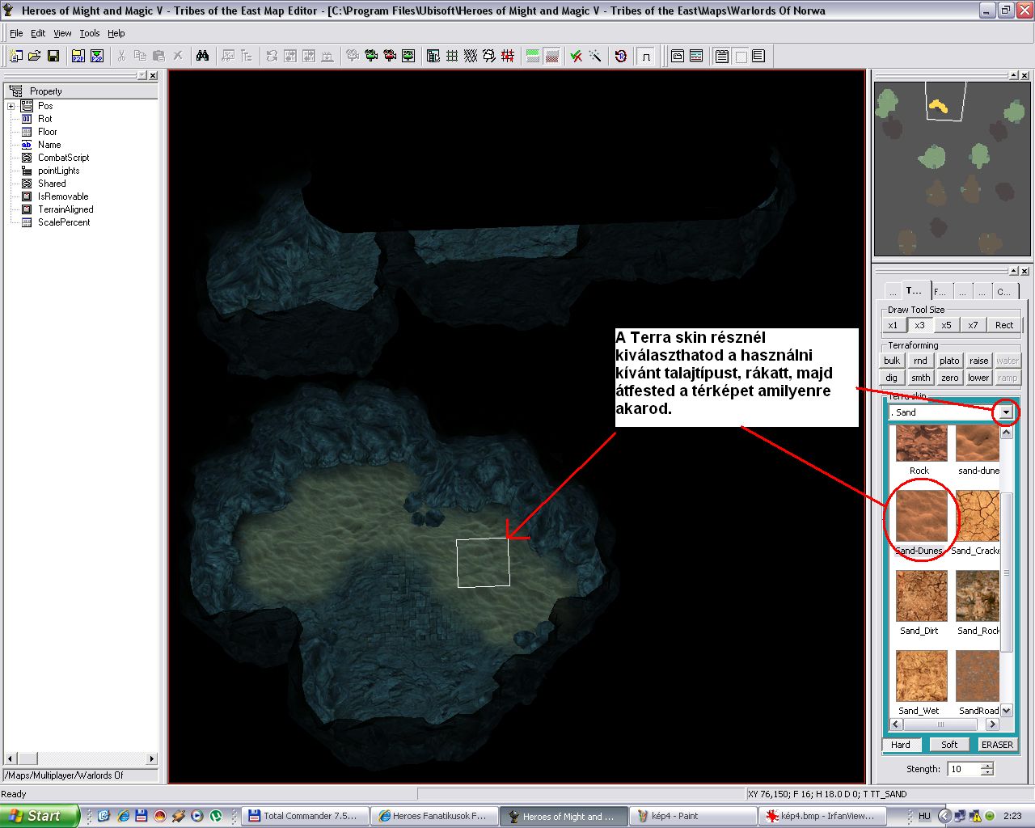
Task: Click the grid lines toolbar icon
Action: point(452,56)
